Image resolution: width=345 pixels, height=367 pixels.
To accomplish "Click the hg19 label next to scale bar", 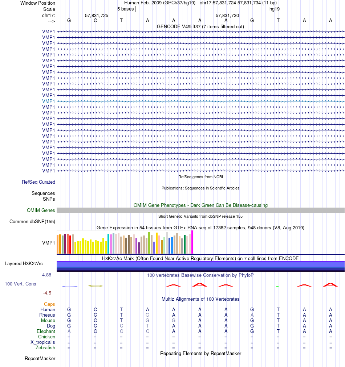I will (x=275, y=9).
